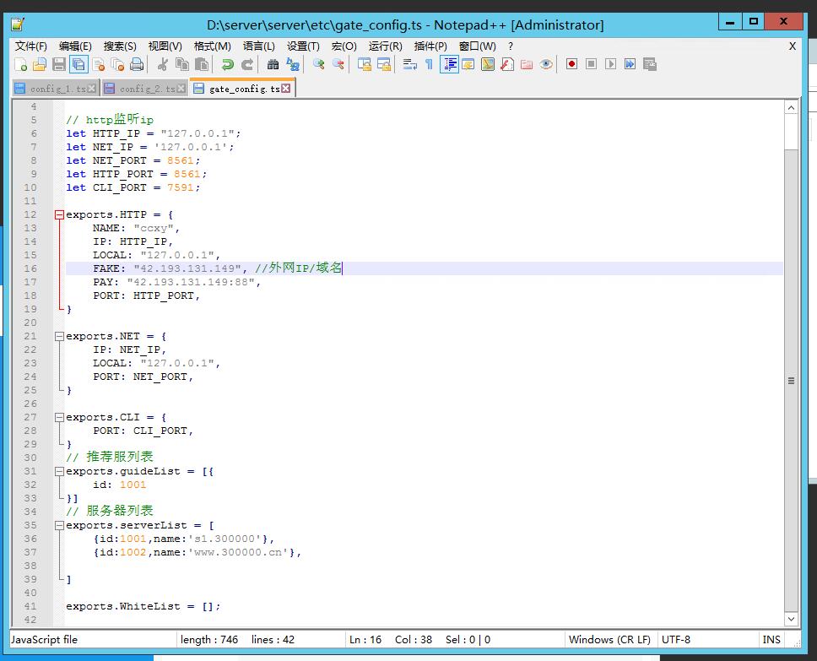This screenshot has height=661, width=817.
Task: Click the Undo toolbar icon
Action: 227,64
